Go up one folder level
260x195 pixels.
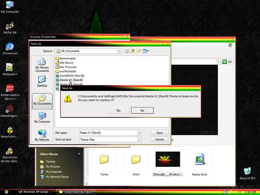pos(133,51)
